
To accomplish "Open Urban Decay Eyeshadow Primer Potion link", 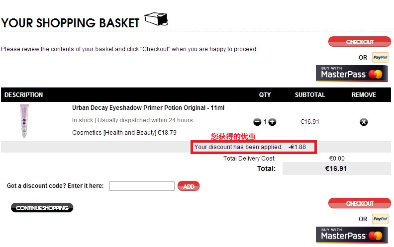I will point(148,108).
